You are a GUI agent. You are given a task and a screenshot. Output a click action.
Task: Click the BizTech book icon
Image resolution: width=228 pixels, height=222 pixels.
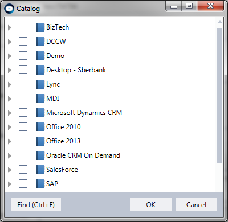coord(40,27)
